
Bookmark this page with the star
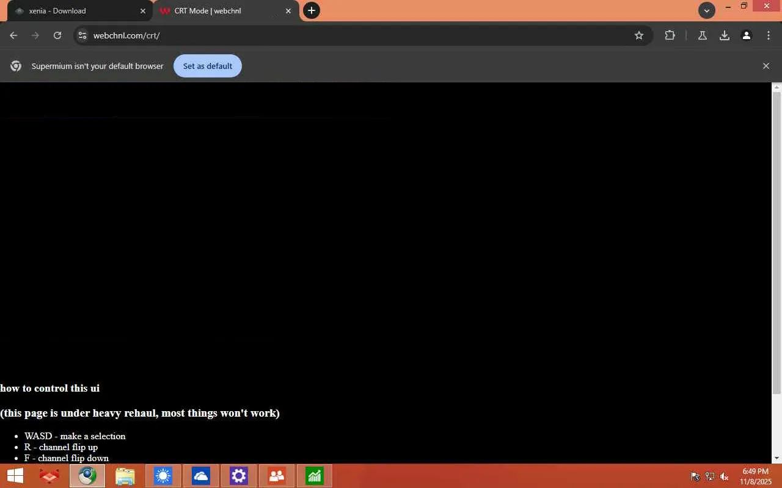click(639, 35)
